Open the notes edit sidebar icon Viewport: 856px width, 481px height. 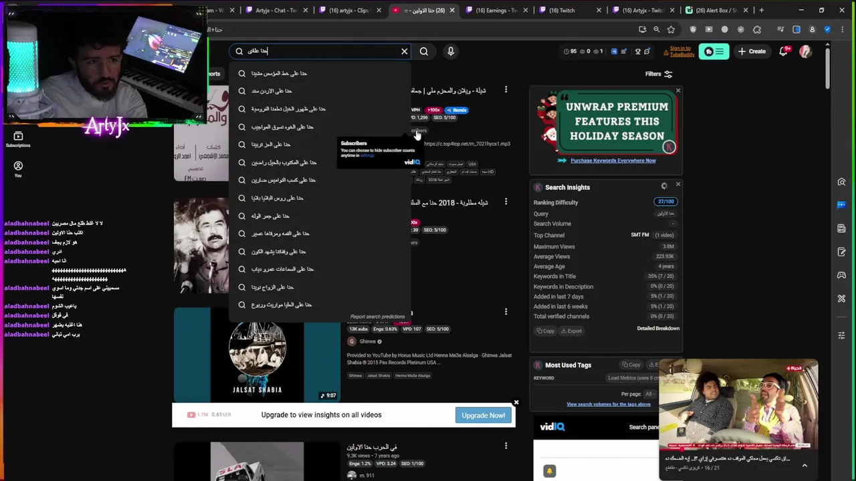tap(841, 252)
